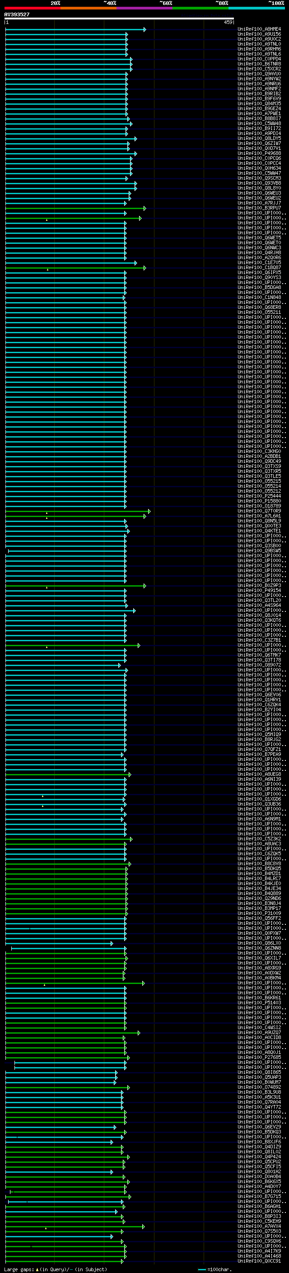Screen dimensions: 289x1273
Task: Click hit label UniRef100_O55211
Action: click(259, 312)
